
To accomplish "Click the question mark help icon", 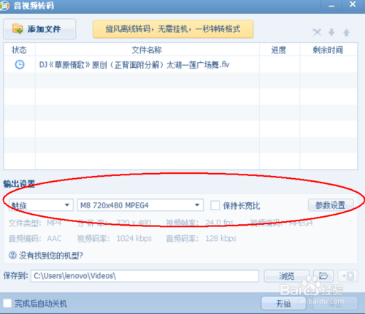I will click(x=12, y=255).
